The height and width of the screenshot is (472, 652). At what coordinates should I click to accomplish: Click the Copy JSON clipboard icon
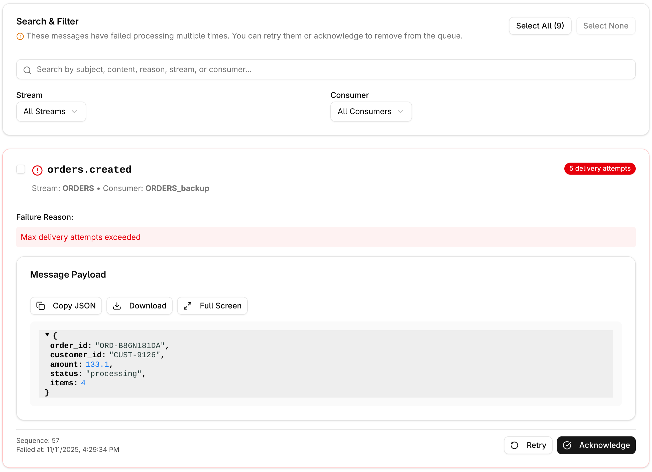[x=41, y=305]
